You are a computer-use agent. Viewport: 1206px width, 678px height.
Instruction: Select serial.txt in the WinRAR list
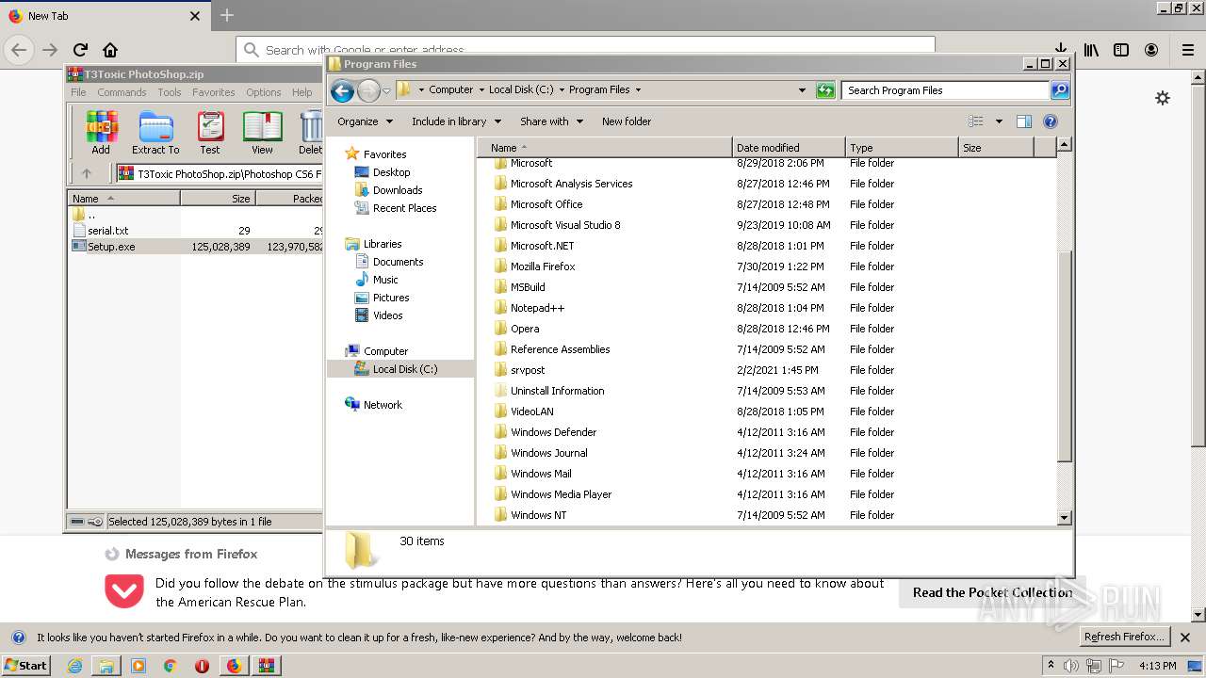click(107, 231)
